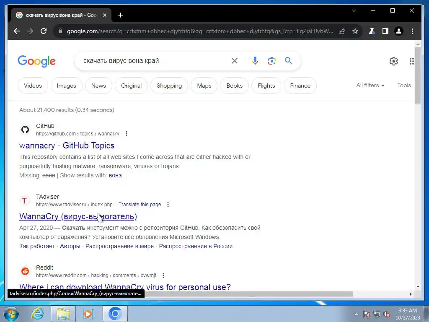
Task: Open Распространение в России sitelink
Action: [196, 246]
